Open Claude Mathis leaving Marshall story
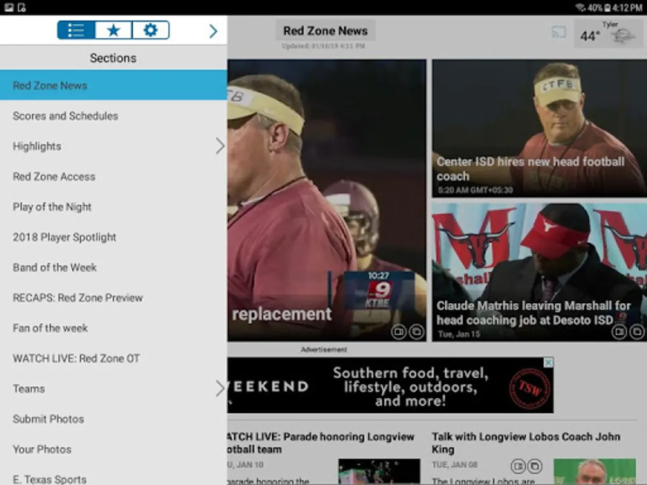The image size is (647, 485). pos(539,272)
